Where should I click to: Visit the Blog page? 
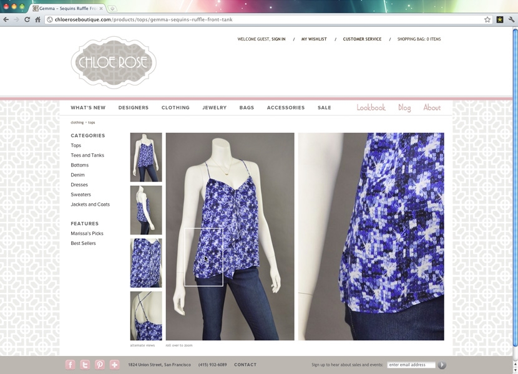pos(404,108)
